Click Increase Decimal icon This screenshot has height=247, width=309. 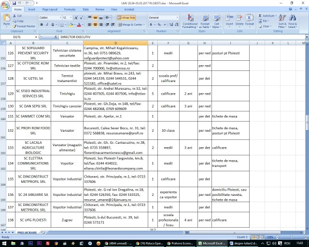(x=171, y=25)
